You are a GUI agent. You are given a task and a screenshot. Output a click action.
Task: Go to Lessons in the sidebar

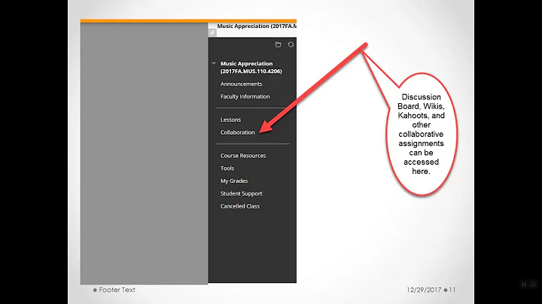(x=230, y=120)
